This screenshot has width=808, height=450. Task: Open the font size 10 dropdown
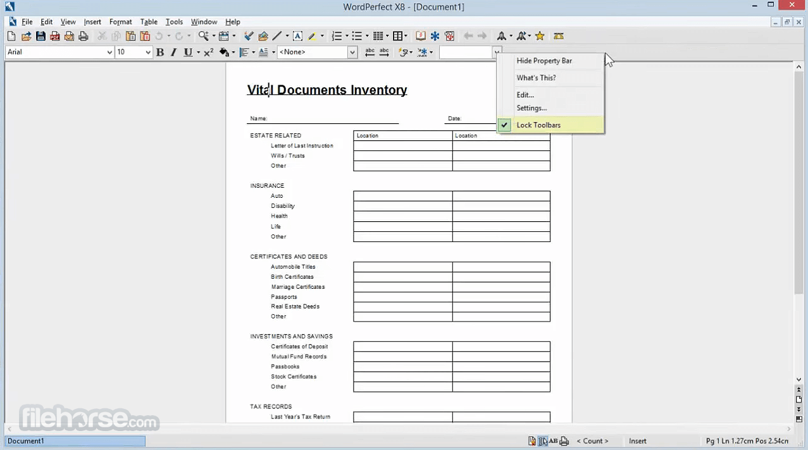point(148,52)
